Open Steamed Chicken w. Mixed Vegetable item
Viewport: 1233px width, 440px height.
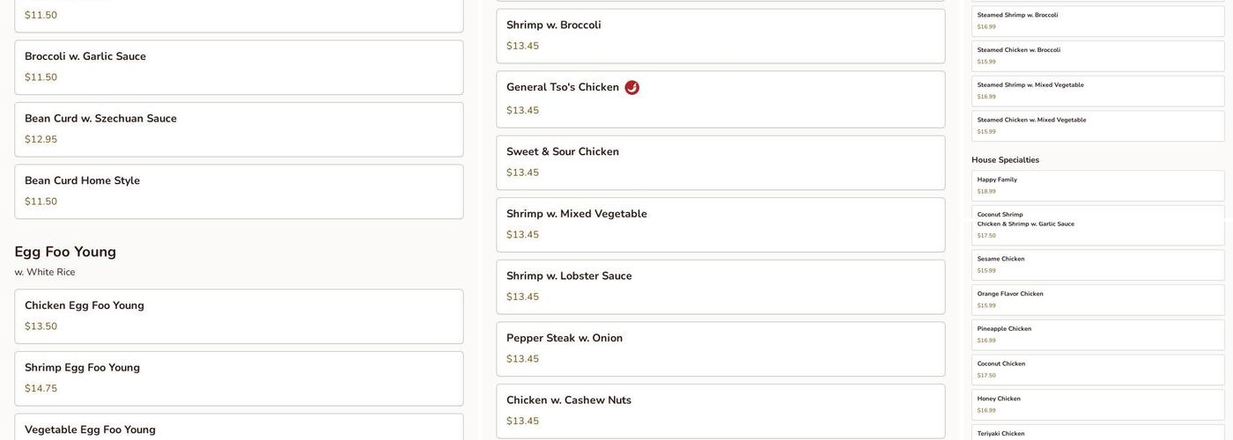(x=1097, y=126)
